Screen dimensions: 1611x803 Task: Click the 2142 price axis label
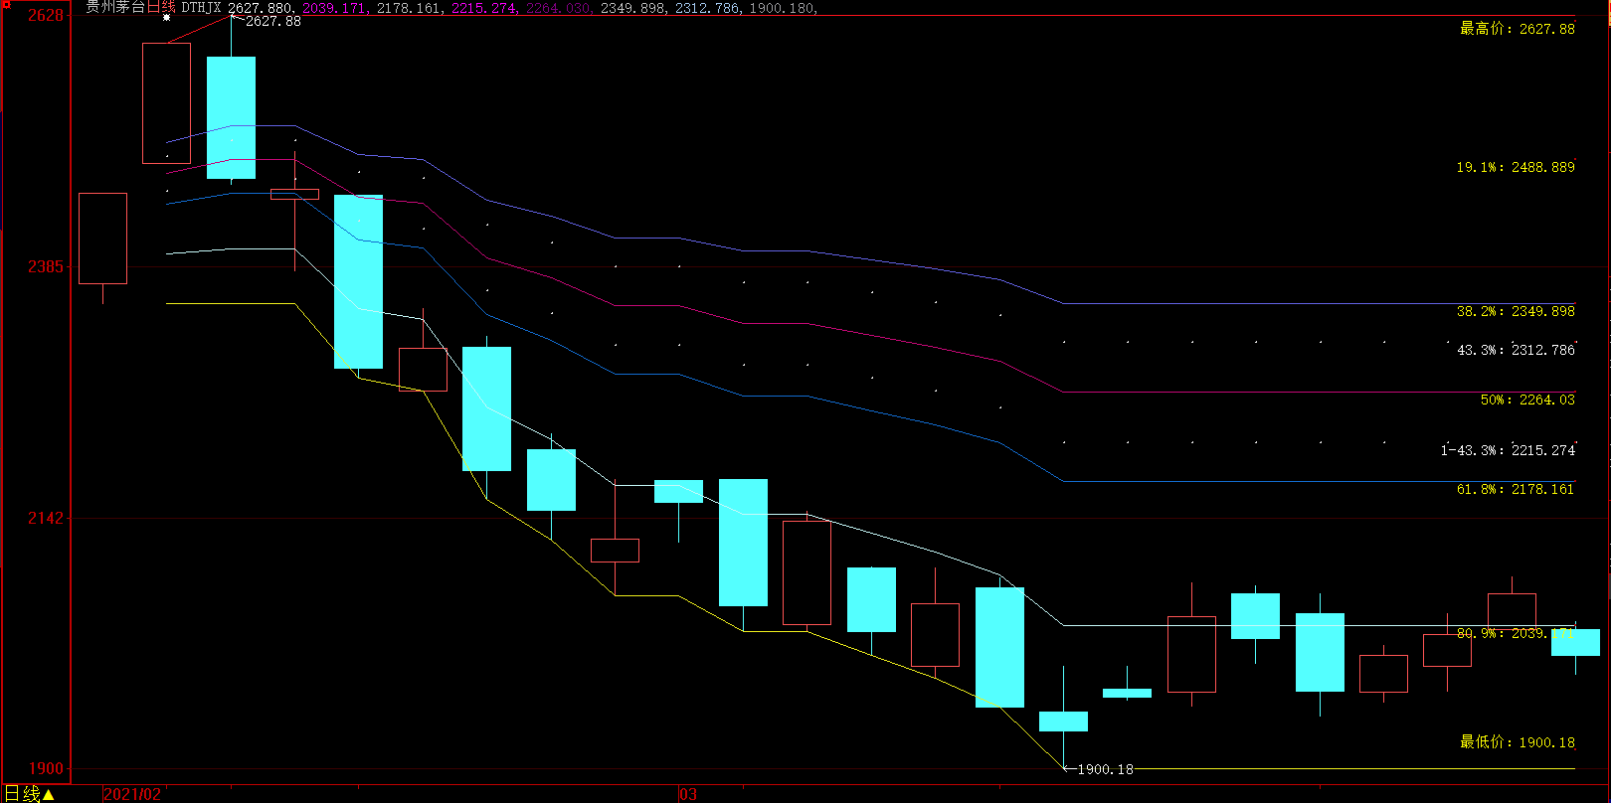45,518
